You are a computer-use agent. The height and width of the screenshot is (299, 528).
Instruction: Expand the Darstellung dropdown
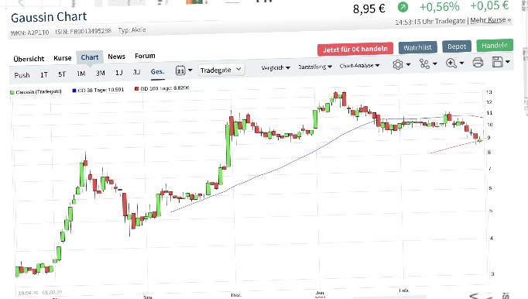pos(315,67)
